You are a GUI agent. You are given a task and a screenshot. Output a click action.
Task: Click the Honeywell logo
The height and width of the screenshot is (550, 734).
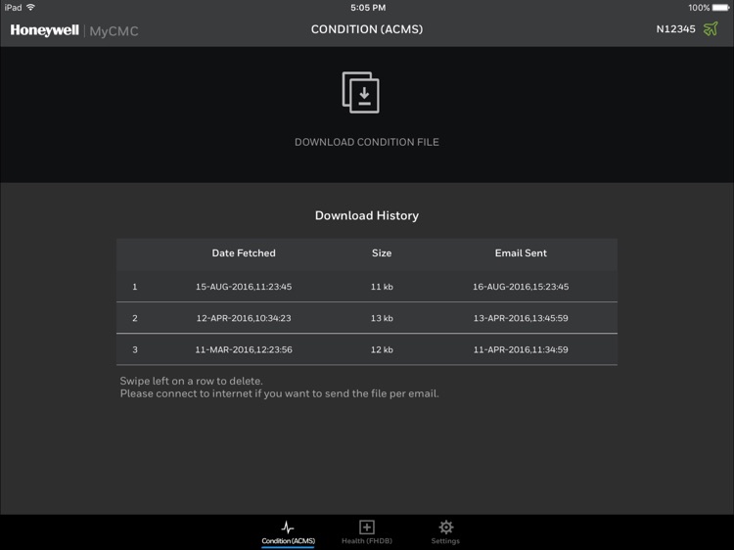point(44,30)
